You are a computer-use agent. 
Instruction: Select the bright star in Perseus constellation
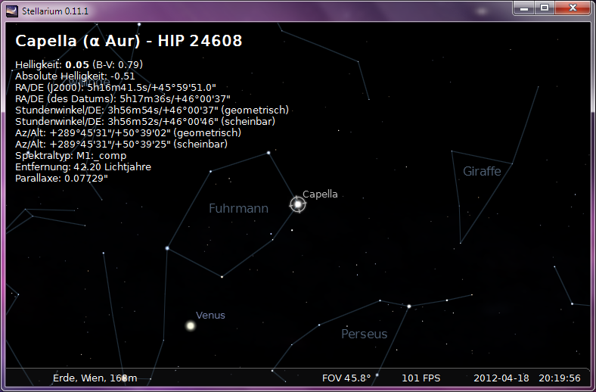click(408, 306)
